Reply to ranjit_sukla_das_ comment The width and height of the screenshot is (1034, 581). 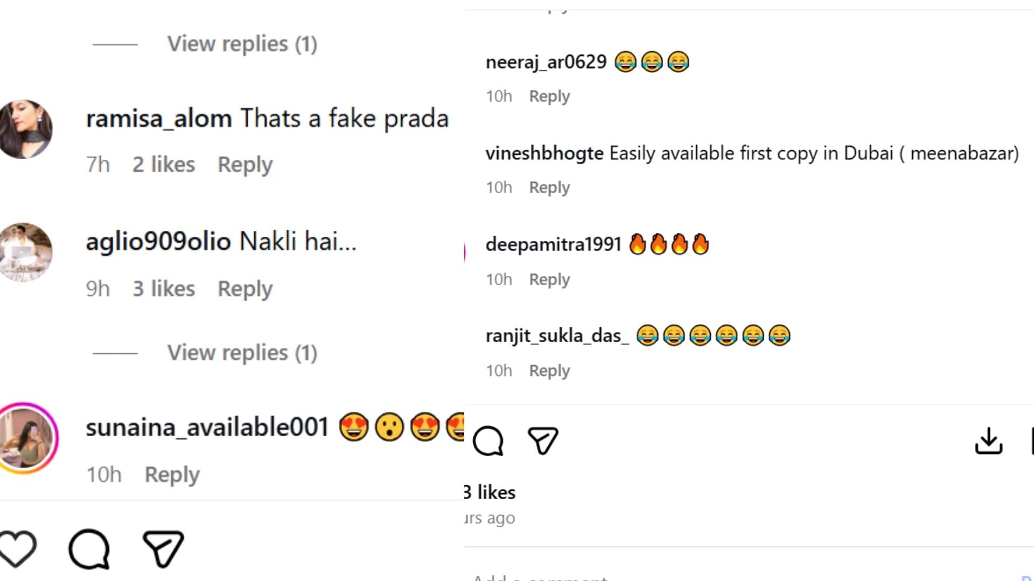(549, 371)
